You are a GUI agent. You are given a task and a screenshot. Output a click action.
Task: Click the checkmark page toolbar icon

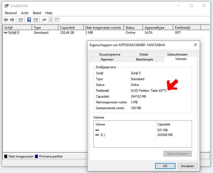click(51, 20)
